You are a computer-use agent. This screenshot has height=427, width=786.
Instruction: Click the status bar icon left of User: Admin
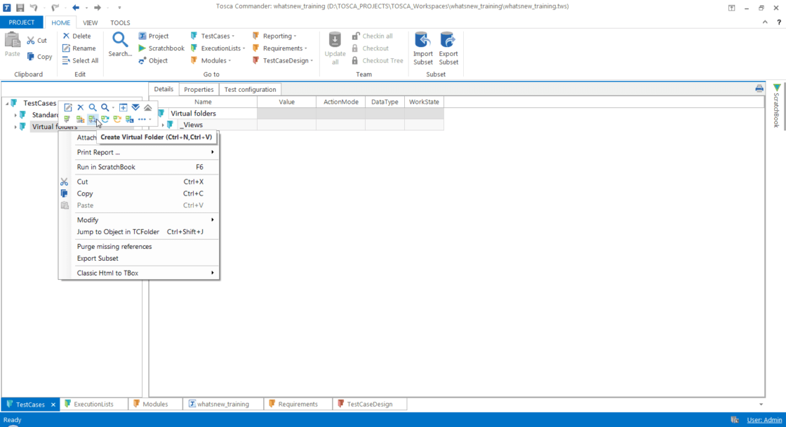pos(735,420)
